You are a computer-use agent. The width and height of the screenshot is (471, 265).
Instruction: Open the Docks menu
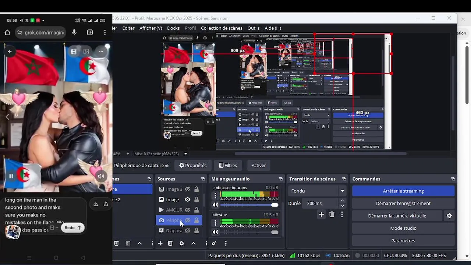point(173,28)
